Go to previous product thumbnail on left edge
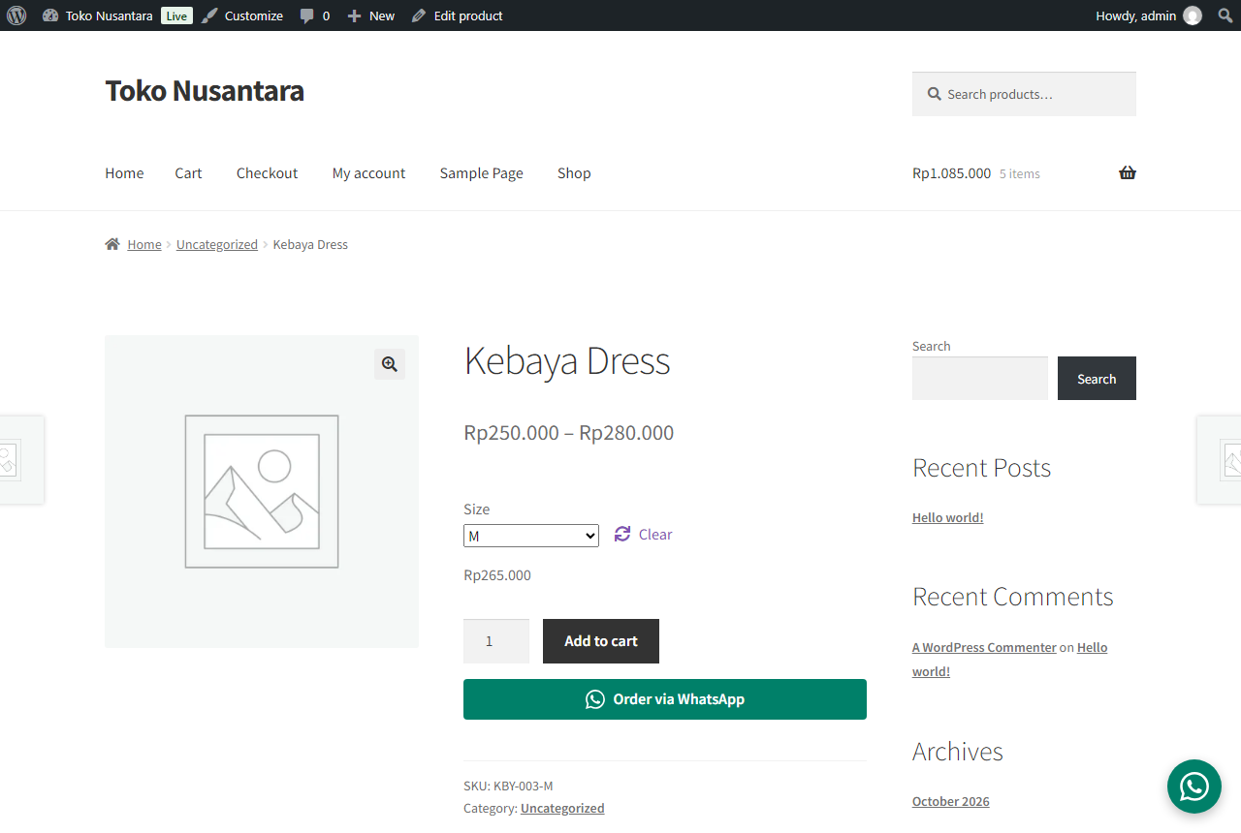 coord(21,460)
